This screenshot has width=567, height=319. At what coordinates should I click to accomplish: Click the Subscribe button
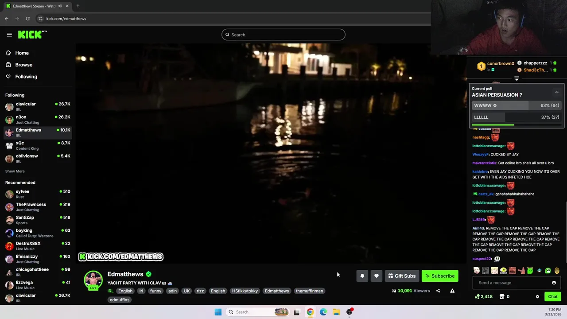[440, 276]
